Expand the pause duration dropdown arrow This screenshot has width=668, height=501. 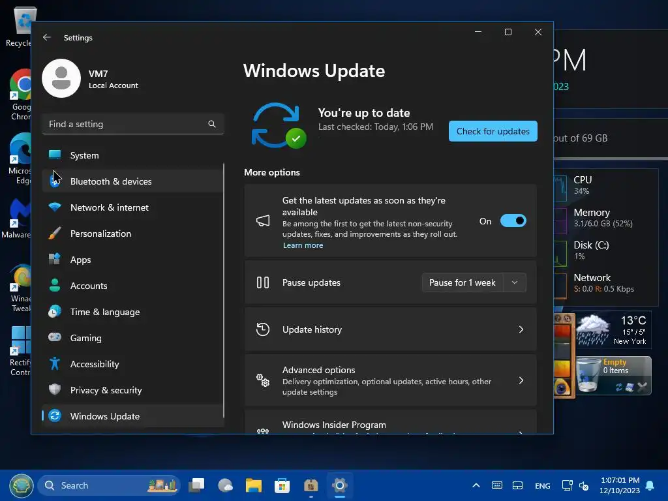[x=515, y=282]
